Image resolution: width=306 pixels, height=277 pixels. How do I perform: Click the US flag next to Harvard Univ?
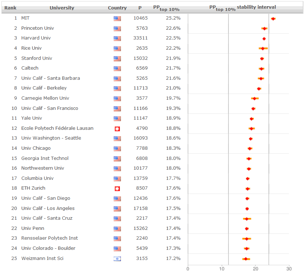click(x=117, y=38)
